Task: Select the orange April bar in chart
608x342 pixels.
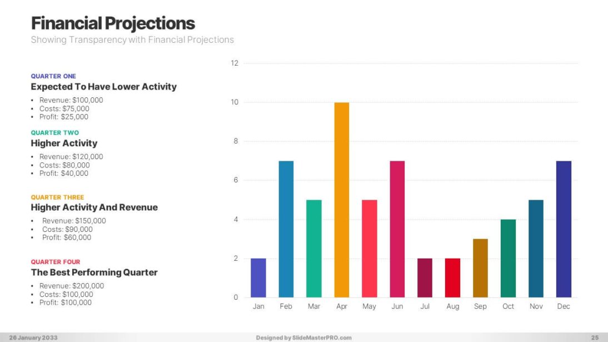Action: (342, 200)
